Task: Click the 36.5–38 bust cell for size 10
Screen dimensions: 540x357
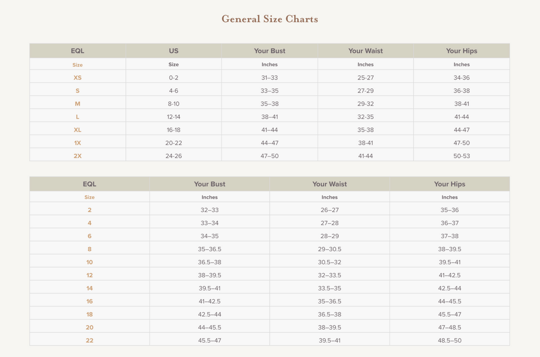Action: tap(209, 262)
